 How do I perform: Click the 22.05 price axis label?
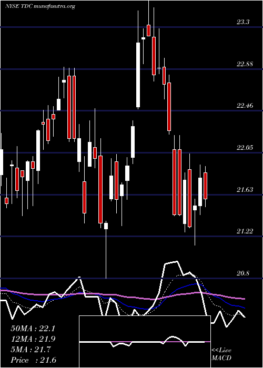click(245, 148)
